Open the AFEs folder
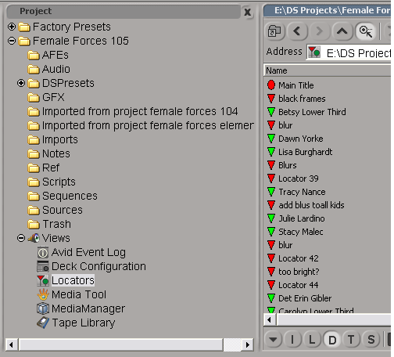Screen dimensions: 394x357 (48, 55)
